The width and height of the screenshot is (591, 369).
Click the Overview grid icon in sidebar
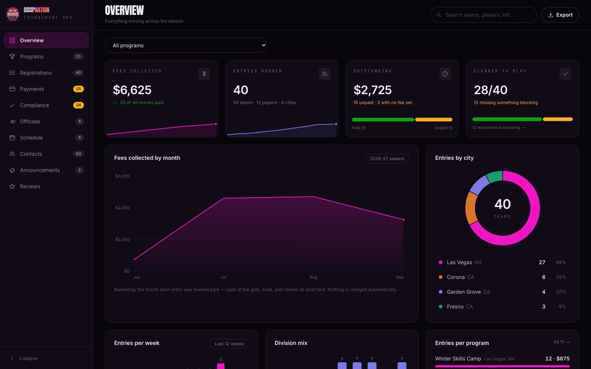click(12, 40)
